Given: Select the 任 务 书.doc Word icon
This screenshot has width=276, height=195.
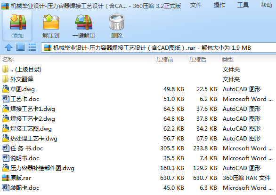Looking at the screenshot, I should click(x=6, y=148).
